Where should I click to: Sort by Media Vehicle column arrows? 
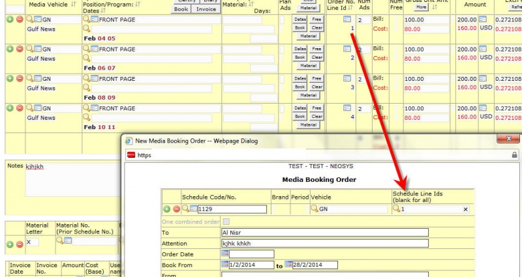(x=74, y=5)
